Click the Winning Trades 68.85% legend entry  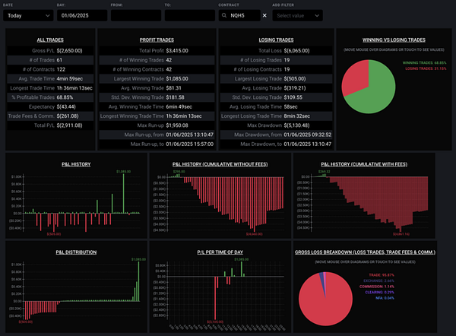(424, 63)
